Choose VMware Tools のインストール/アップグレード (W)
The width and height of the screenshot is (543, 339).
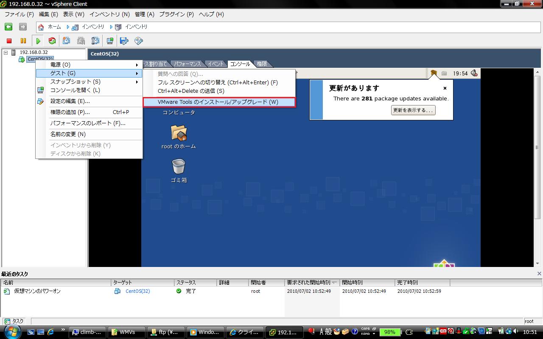[219, 102]
